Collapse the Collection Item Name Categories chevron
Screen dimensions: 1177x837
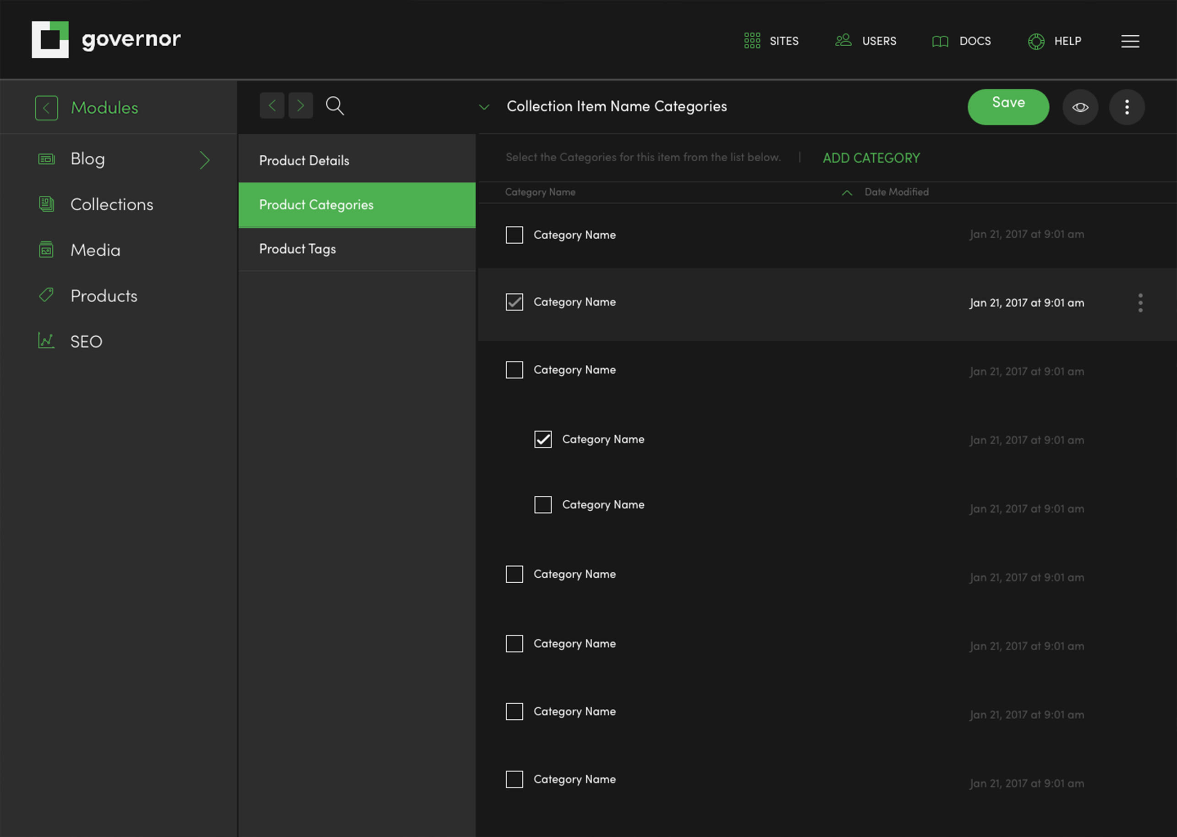coord(484,107)
